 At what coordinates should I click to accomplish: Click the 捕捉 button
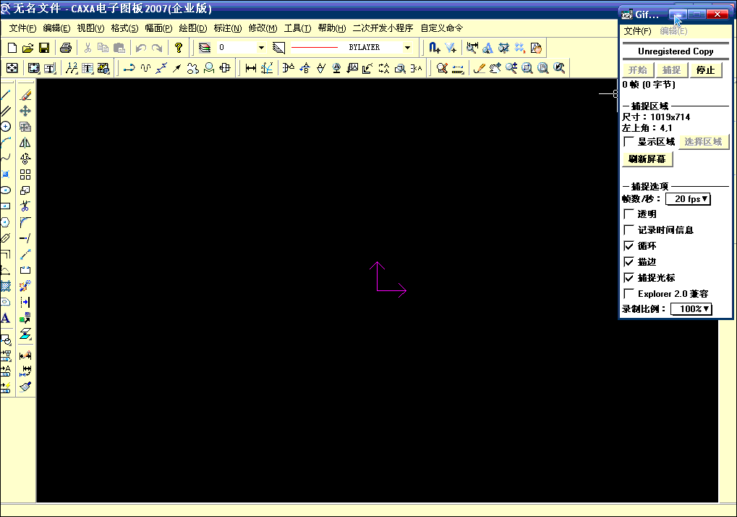pos(671,70)
